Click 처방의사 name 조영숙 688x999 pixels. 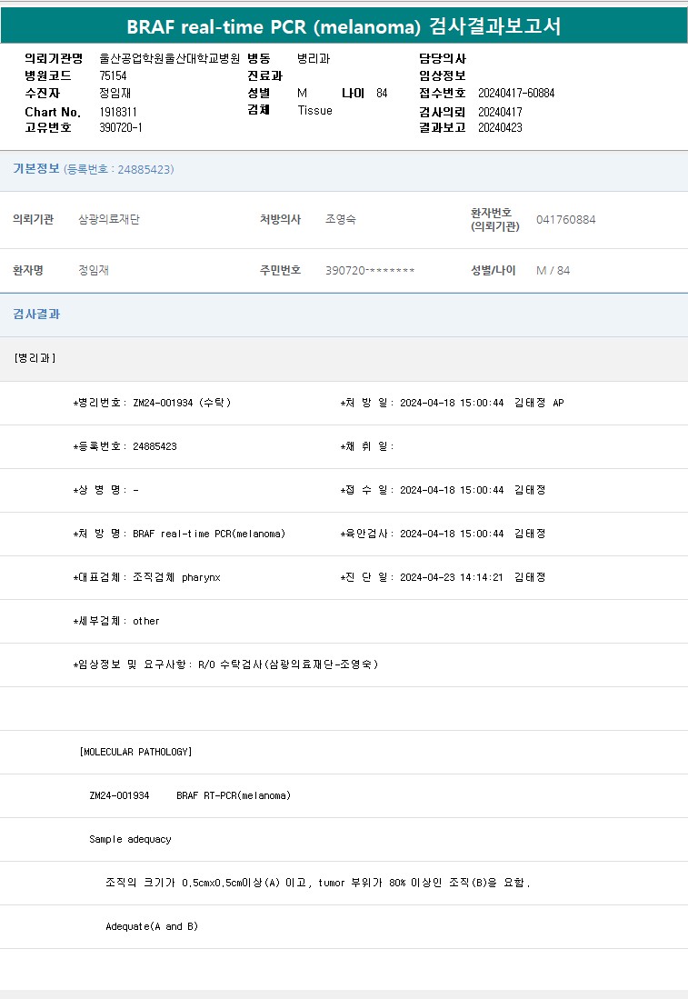pos(347,220)
